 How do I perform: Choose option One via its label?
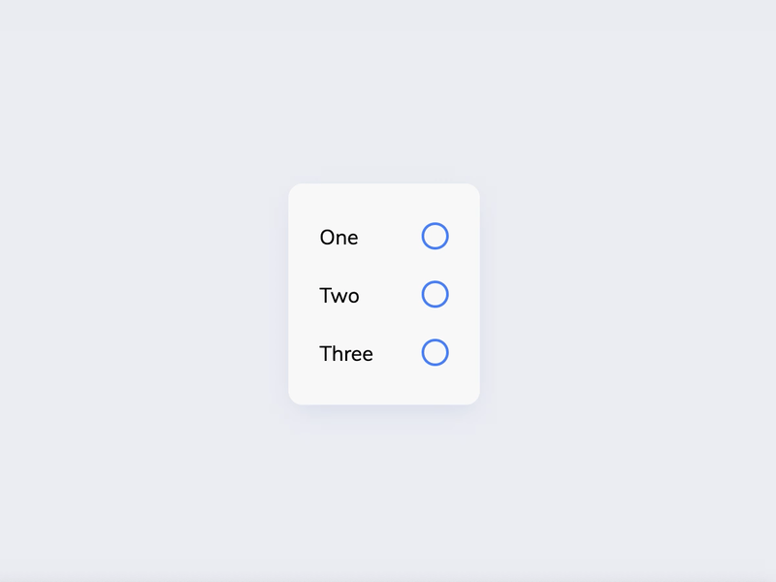tap(339, 238)
